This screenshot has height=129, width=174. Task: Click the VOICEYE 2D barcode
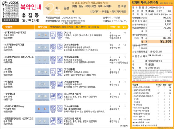(x=12, y=11)
